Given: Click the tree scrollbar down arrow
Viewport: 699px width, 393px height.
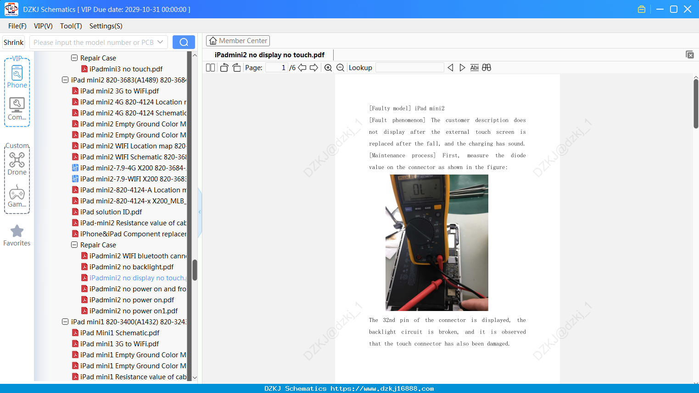Looking at the screenshot, I should [x=195, y=377].
